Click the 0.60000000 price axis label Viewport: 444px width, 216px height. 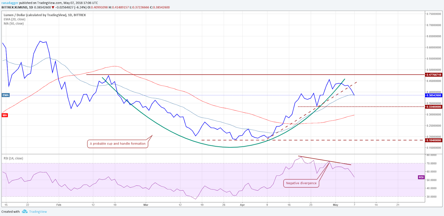click(x=434, y=47)
